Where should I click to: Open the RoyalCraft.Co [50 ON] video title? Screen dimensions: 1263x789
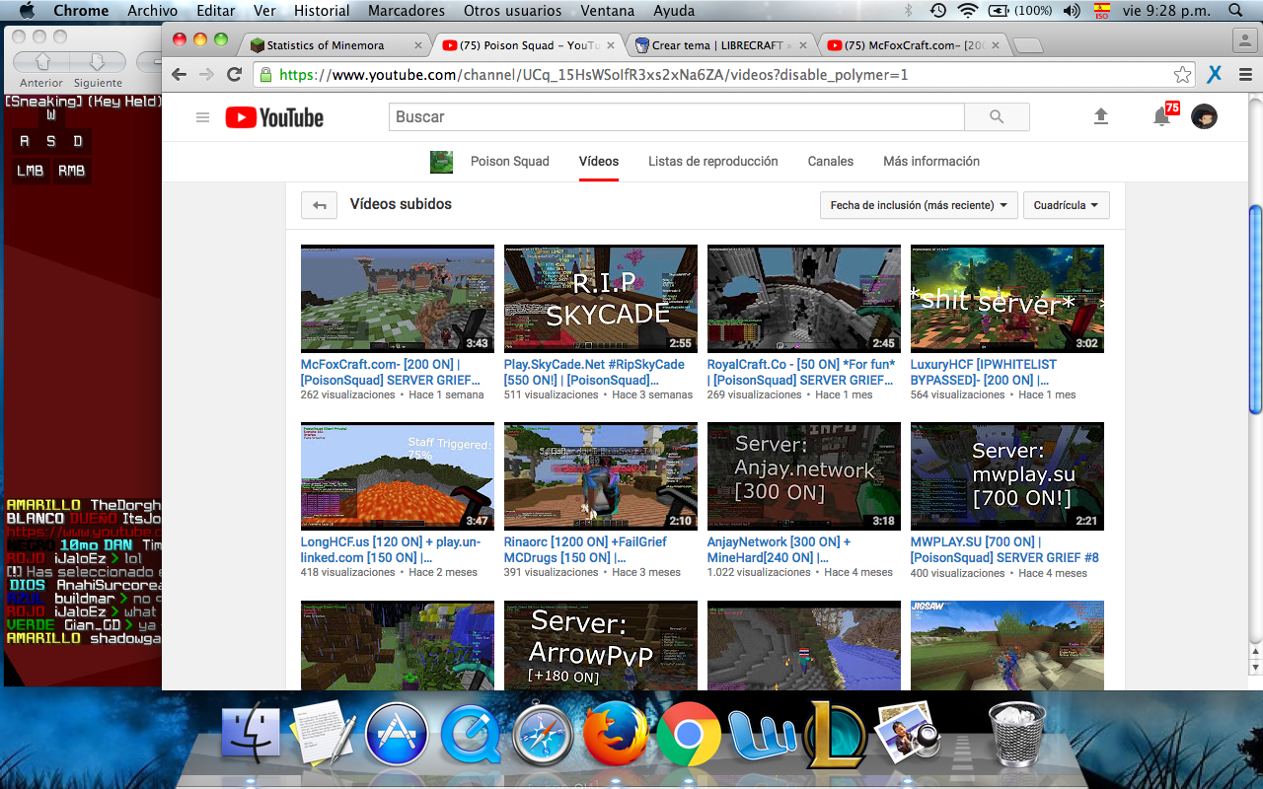(x=800, y=372)
